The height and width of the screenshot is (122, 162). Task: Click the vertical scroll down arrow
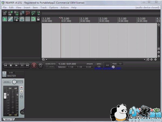tap(159, 49)
